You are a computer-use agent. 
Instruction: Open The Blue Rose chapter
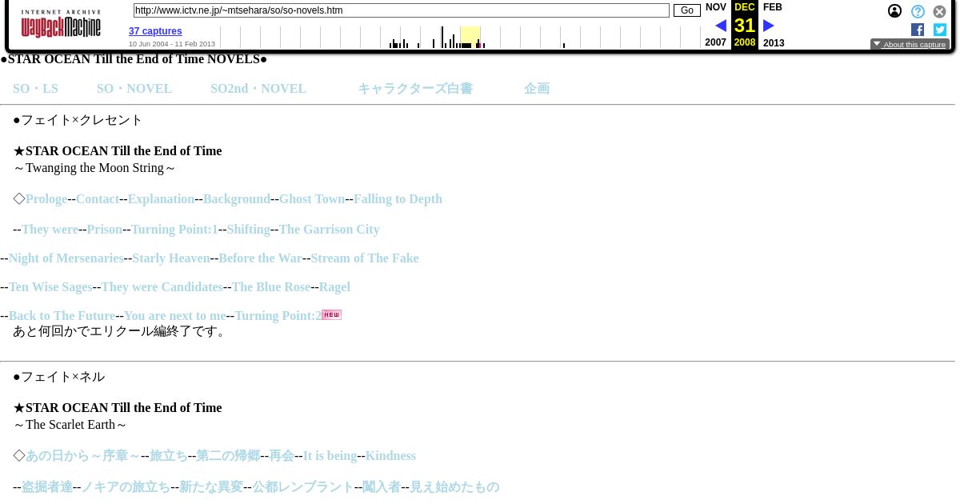(271, 287)
